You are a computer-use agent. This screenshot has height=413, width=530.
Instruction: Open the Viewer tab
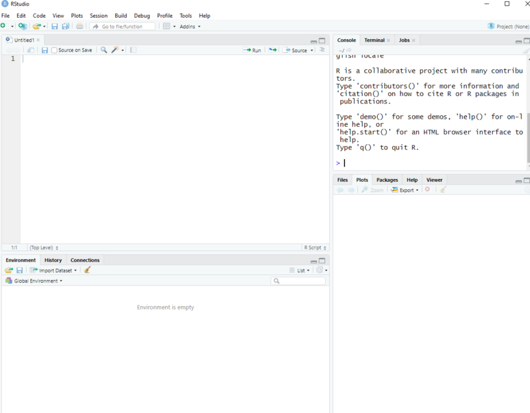click(x=434, y=180)
